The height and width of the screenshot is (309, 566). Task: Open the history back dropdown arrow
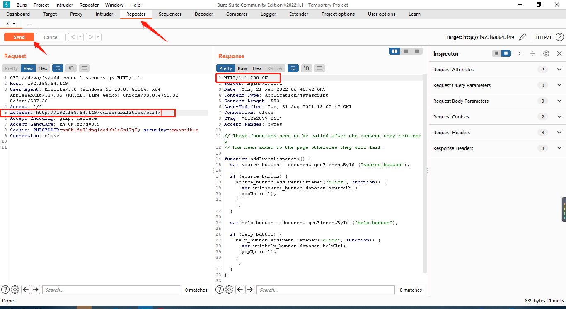[80, 37]
